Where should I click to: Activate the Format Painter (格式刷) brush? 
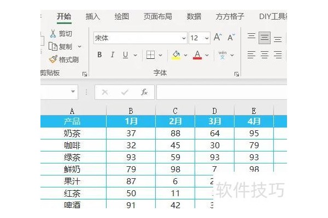[x=64, y=59]
